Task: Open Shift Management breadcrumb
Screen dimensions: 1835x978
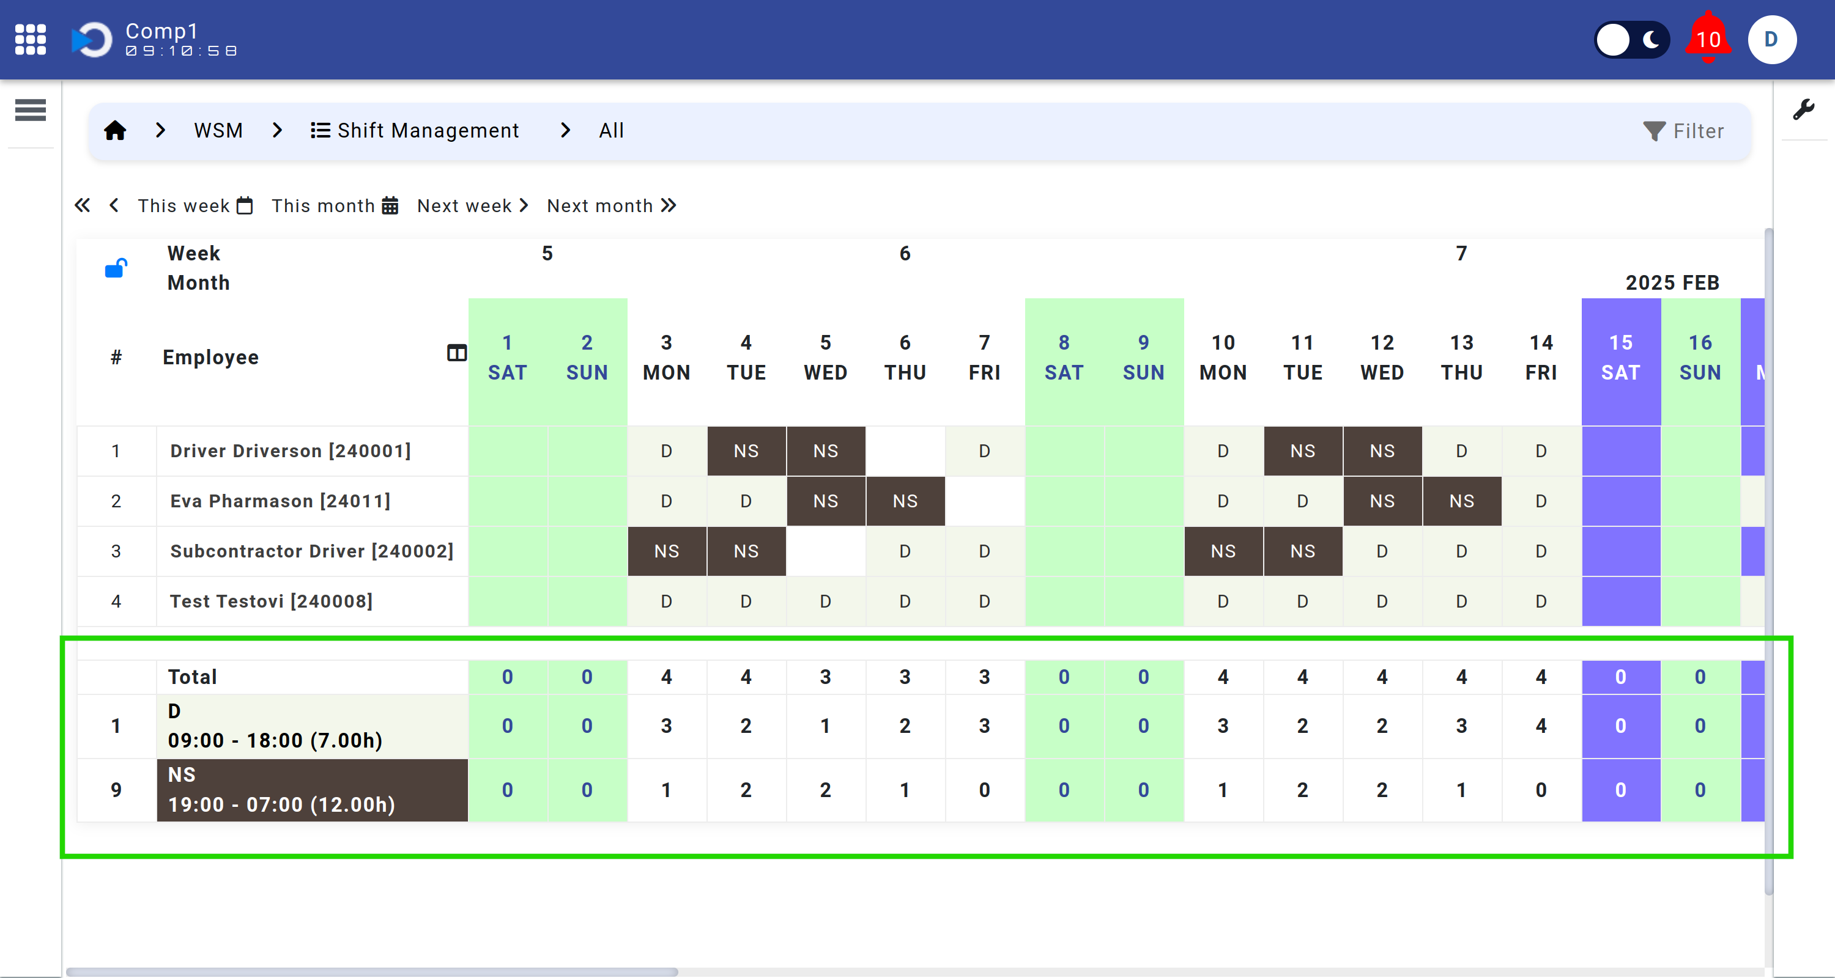Action: 415,130
